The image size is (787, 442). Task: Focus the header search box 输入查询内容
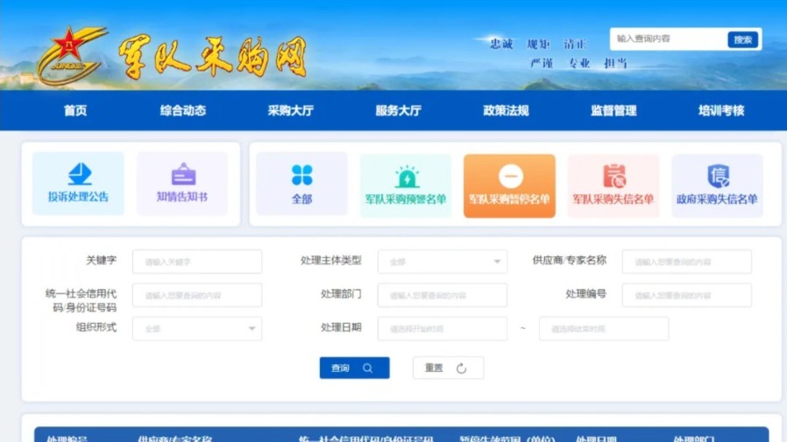tap(668, 39)
